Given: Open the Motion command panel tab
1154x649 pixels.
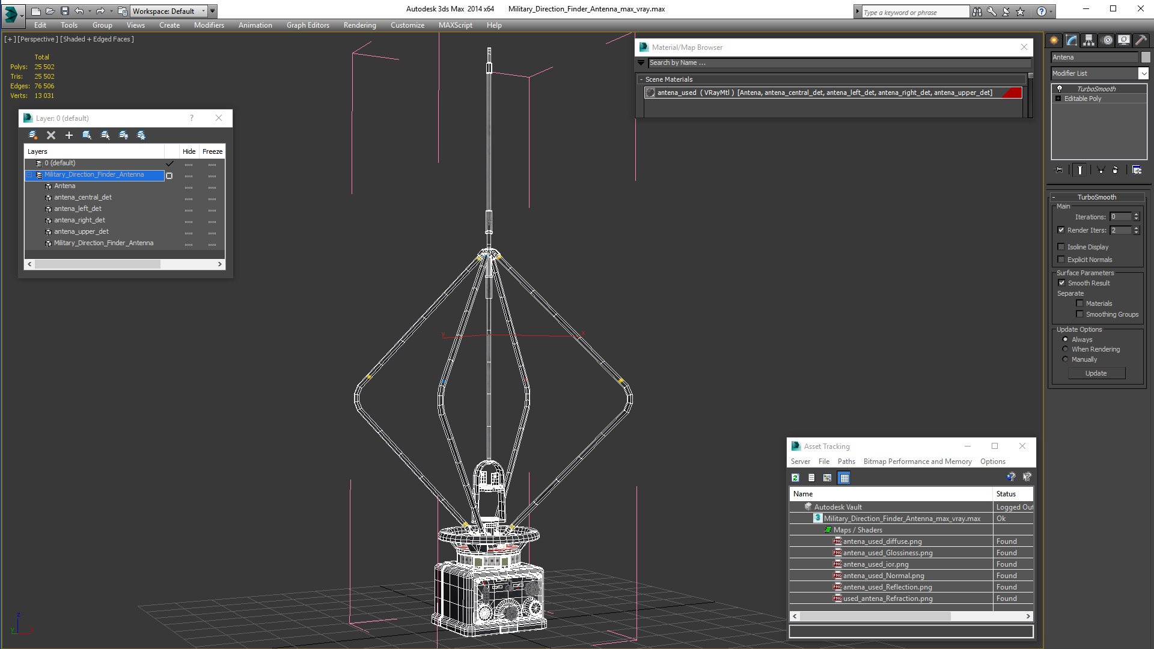Looking at the screenshot, I should [x=1107, y=40].
